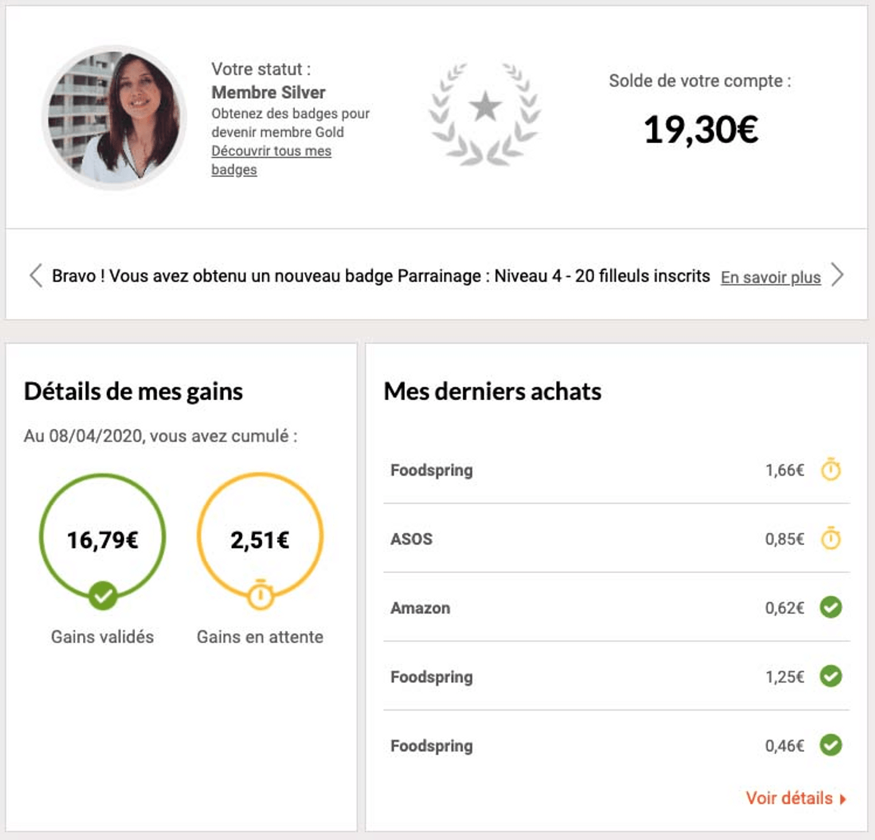875x840 pixels.
Task: Click the validated checkmark for Amazon
Action: tap(831, 607)
